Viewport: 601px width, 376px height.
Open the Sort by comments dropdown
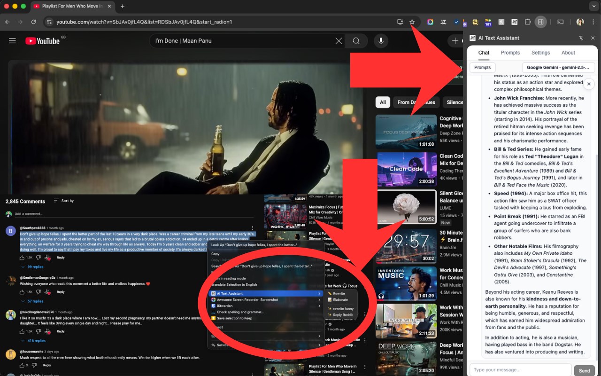click(x=63, y=201)
